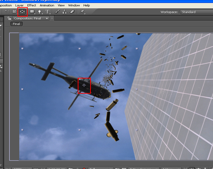This screenshot has width=213, height=169.
Task: Click the left-middle layer transform handle
Action: point(22,89)
